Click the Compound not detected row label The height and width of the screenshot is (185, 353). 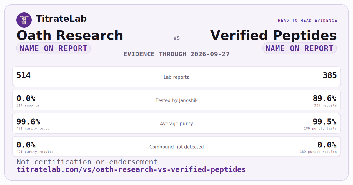(176, 147)
